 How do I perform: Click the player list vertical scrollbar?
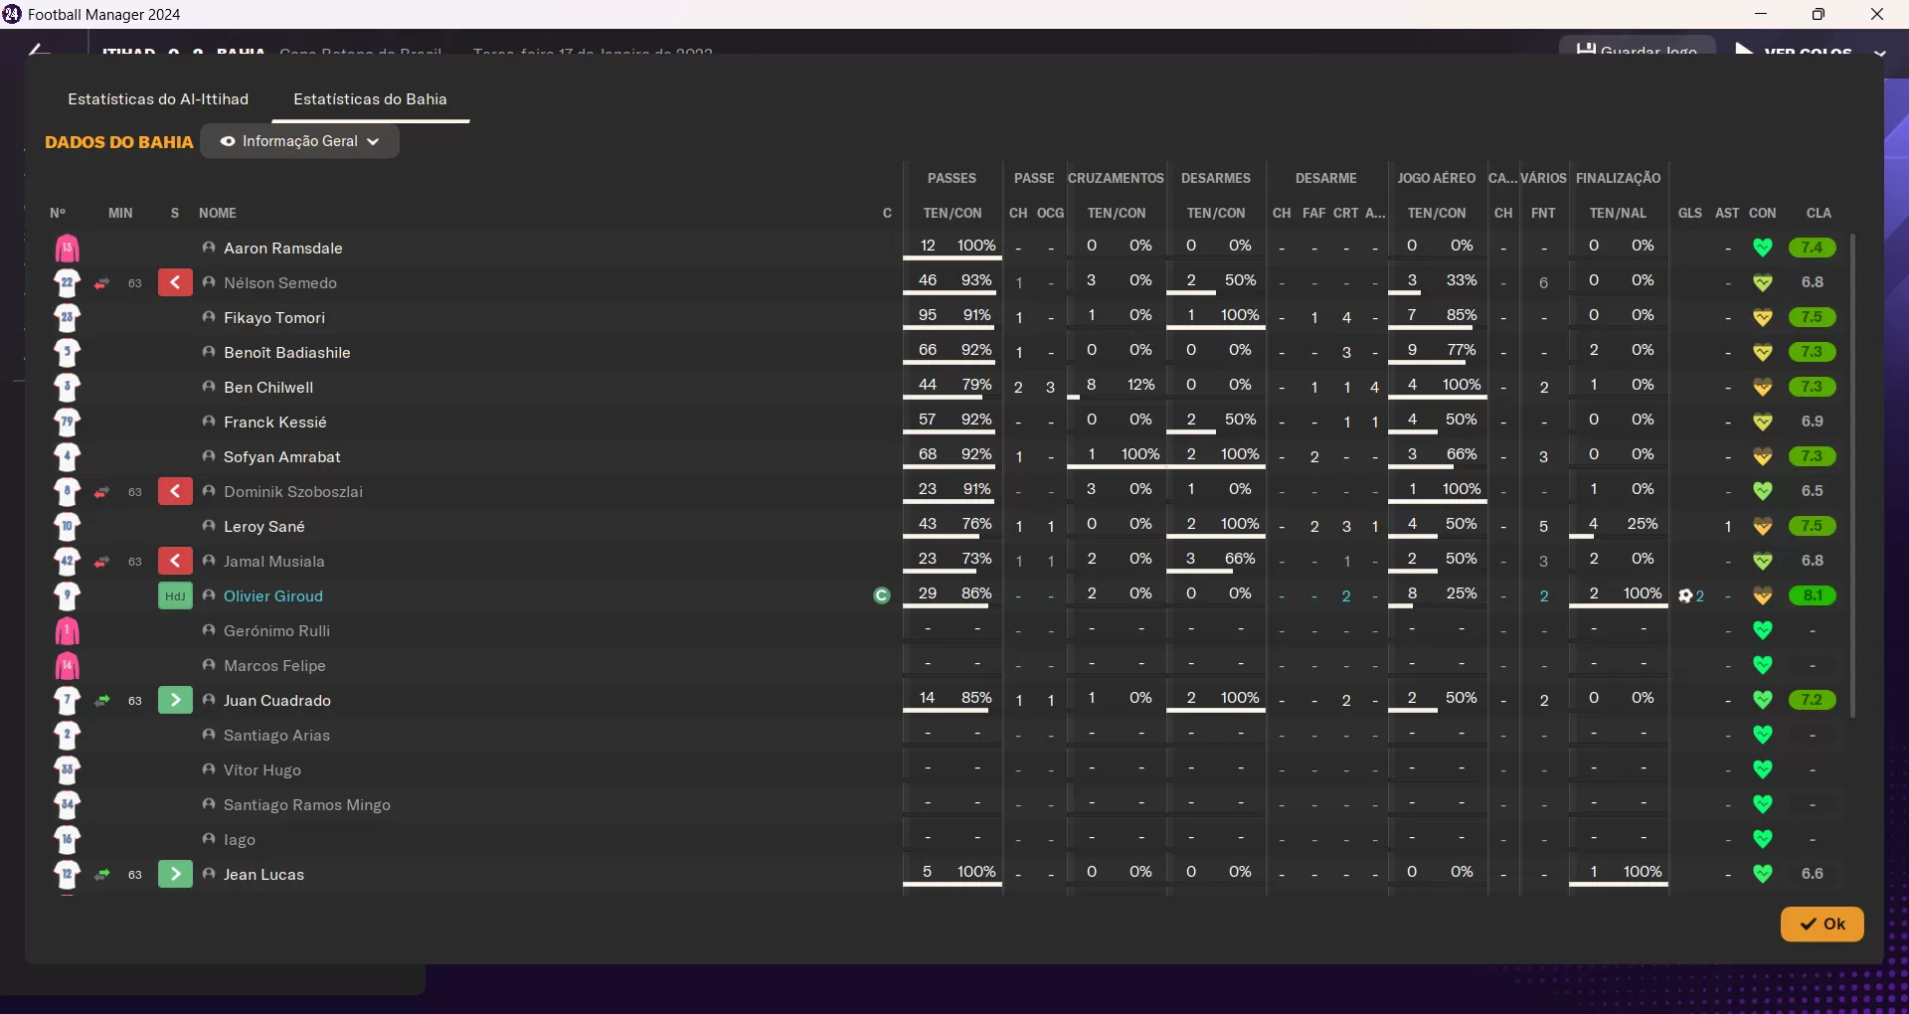[1852, 475]
